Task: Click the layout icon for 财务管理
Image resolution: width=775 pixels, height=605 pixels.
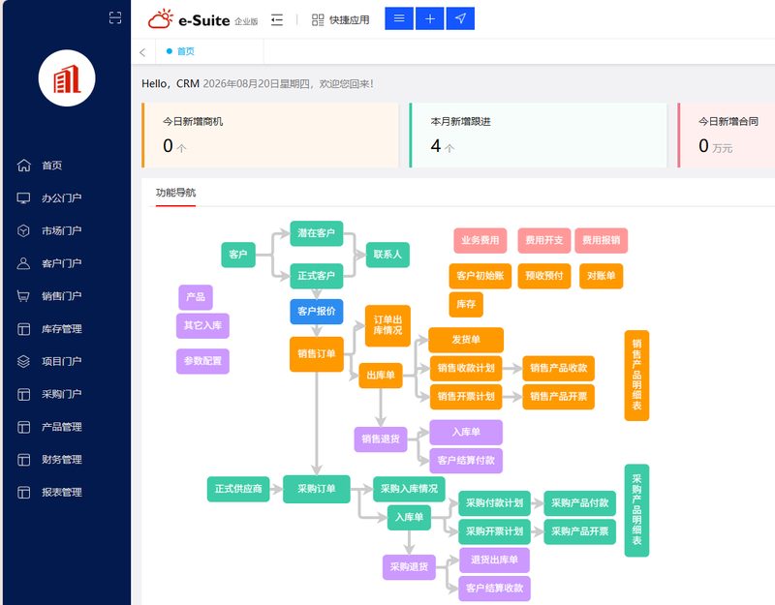Action: tap(23, 460)
